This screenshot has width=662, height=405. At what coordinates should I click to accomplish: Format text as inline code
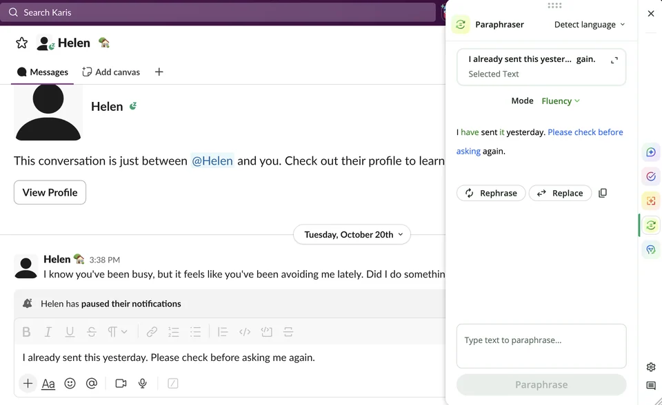pos(244,332)
